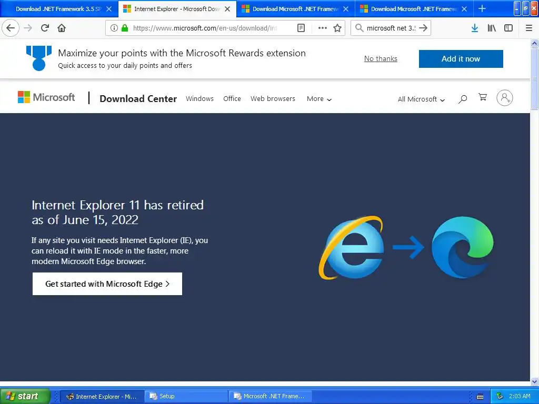
Task: Click the URL address field
Action: tap(205, 28)
